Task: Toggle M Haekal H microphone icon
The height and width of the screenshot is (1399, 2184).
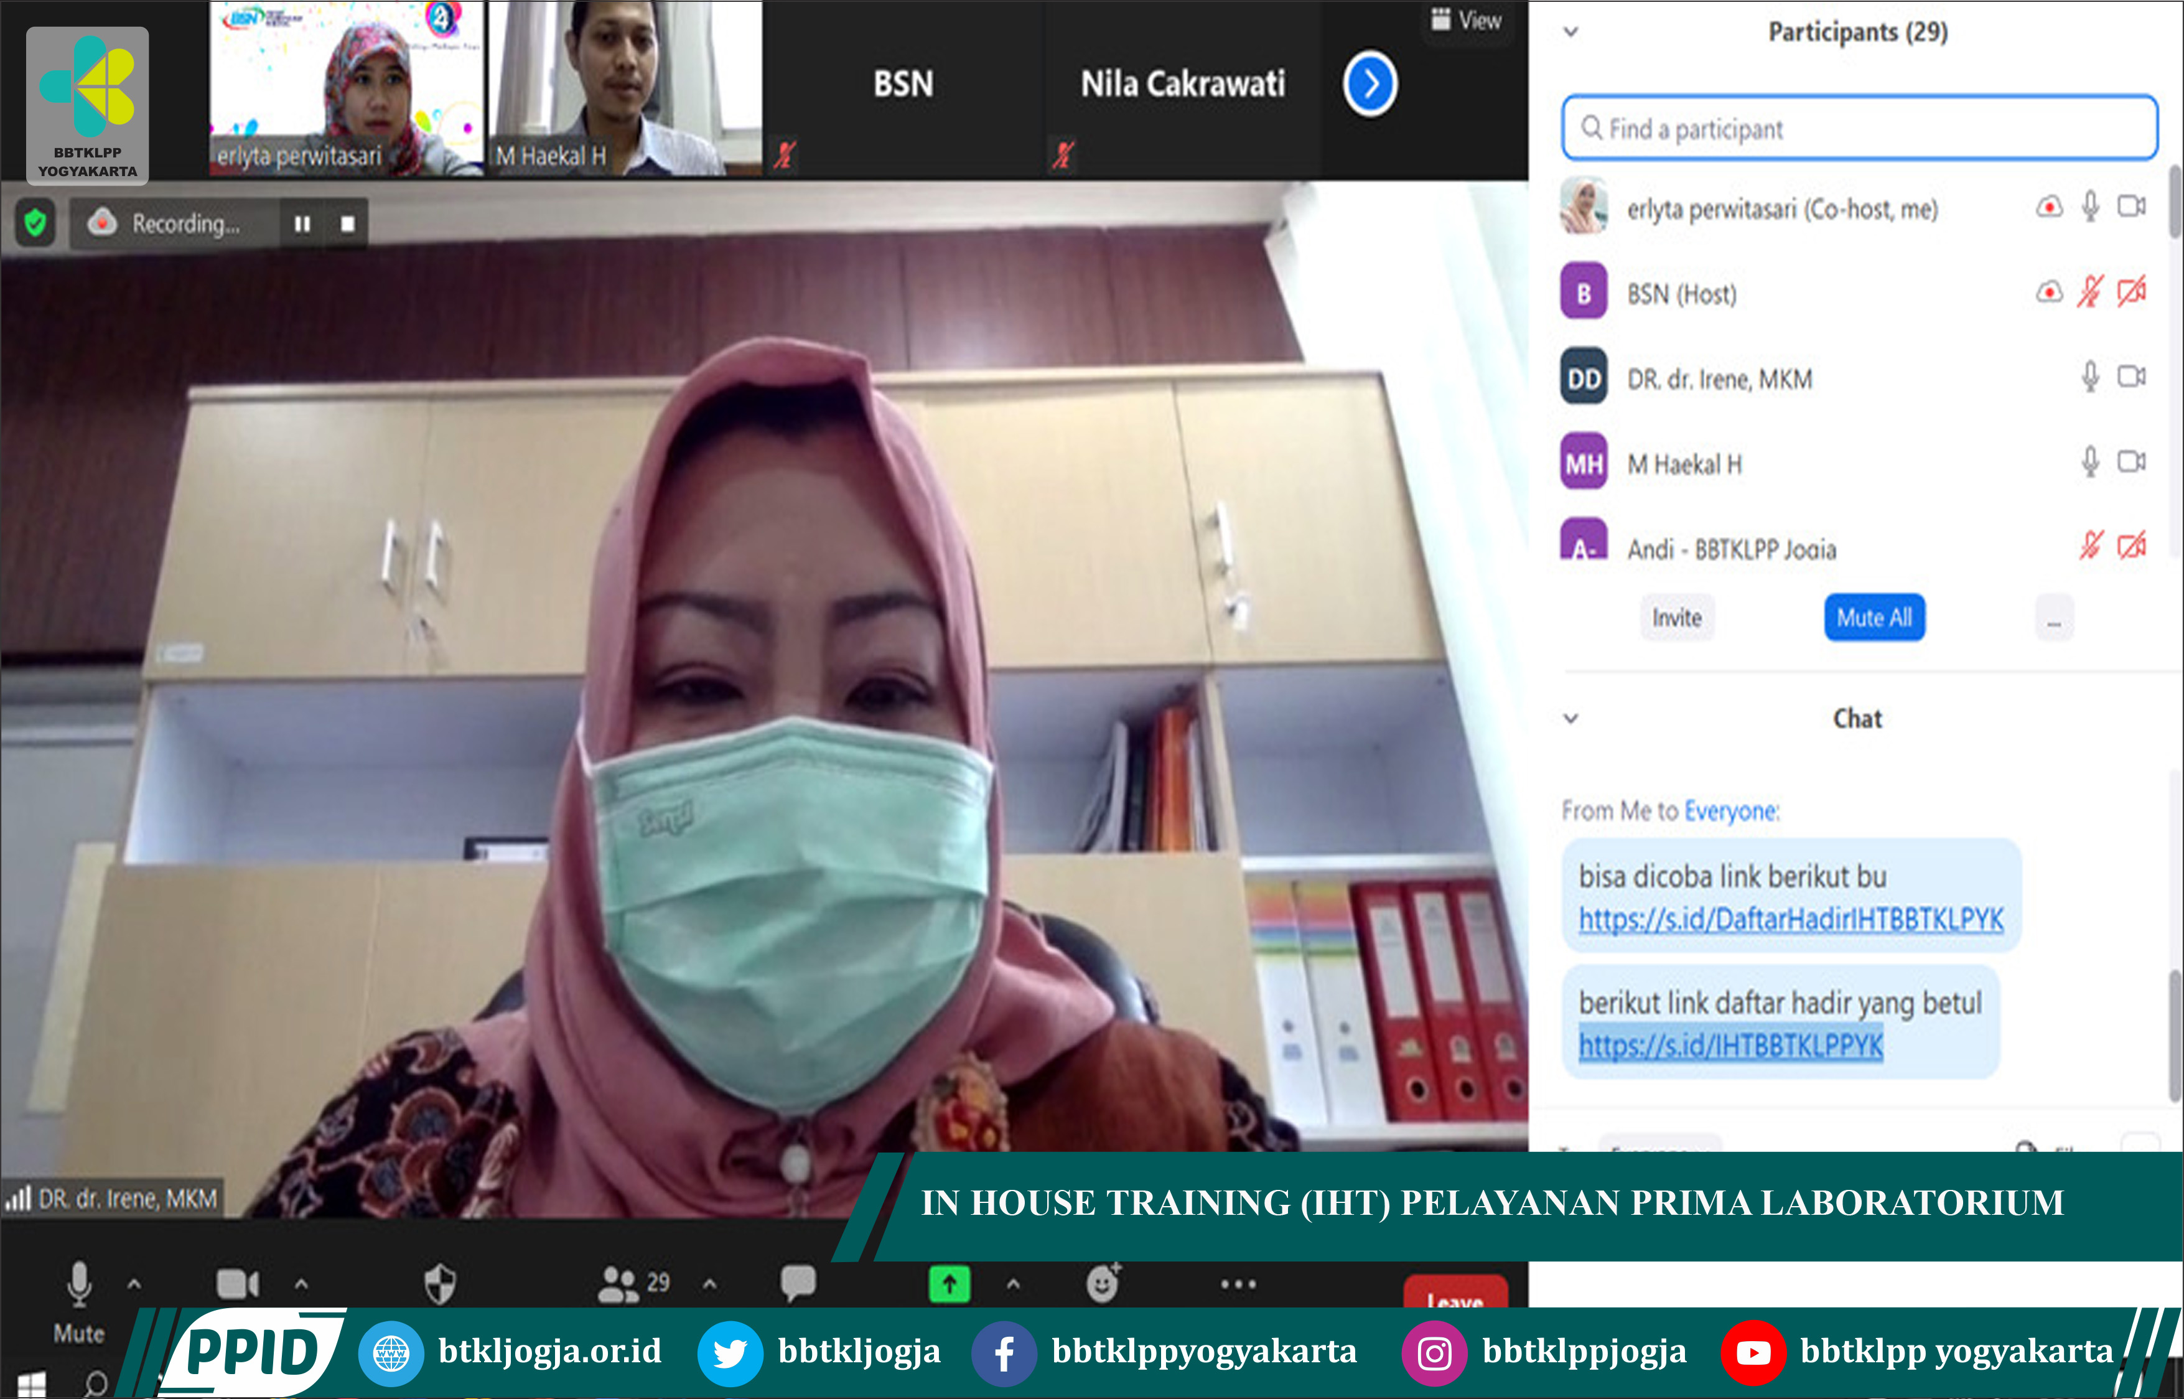Action: click(2089, 462)
